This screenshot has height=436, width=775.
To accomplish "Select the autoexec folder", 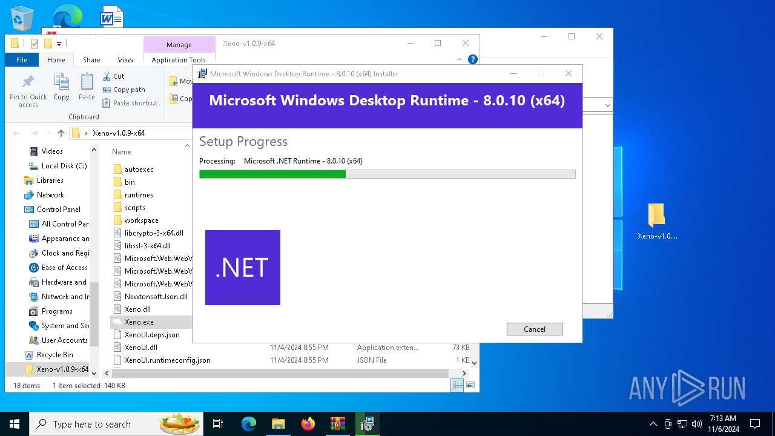I will point(139,170).
